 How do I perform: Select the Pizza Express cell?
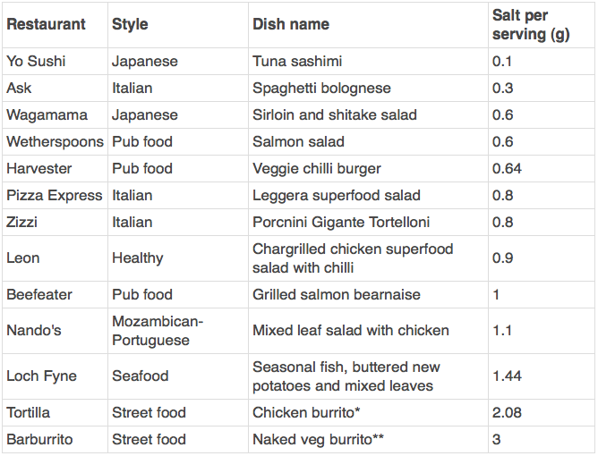click(x=55, y=195)
